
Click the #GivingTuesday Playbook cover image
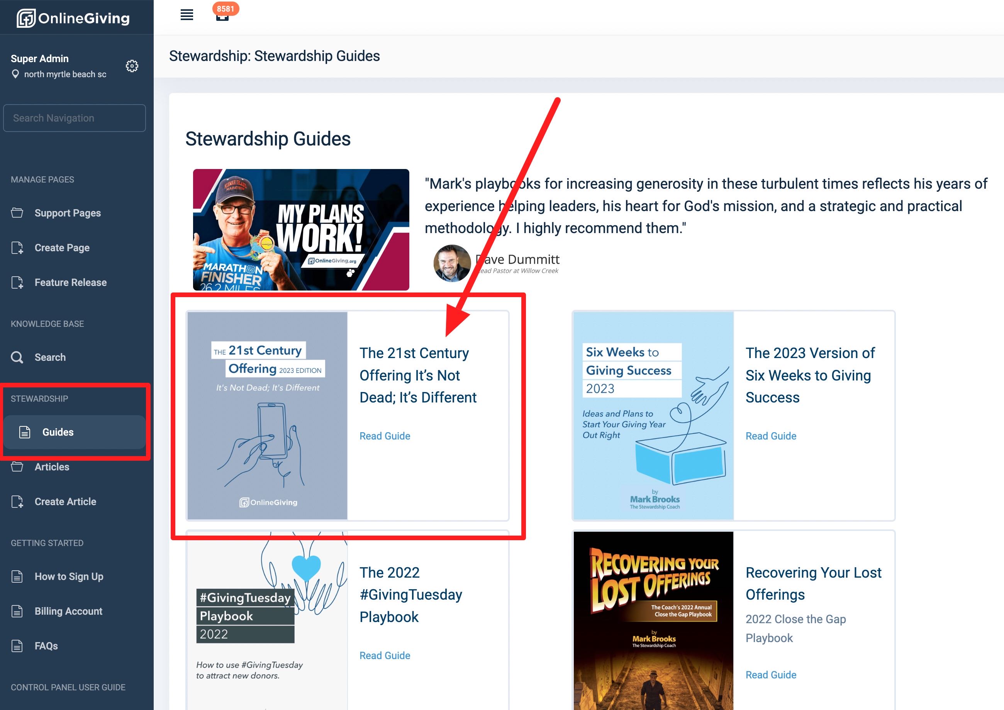267,621
